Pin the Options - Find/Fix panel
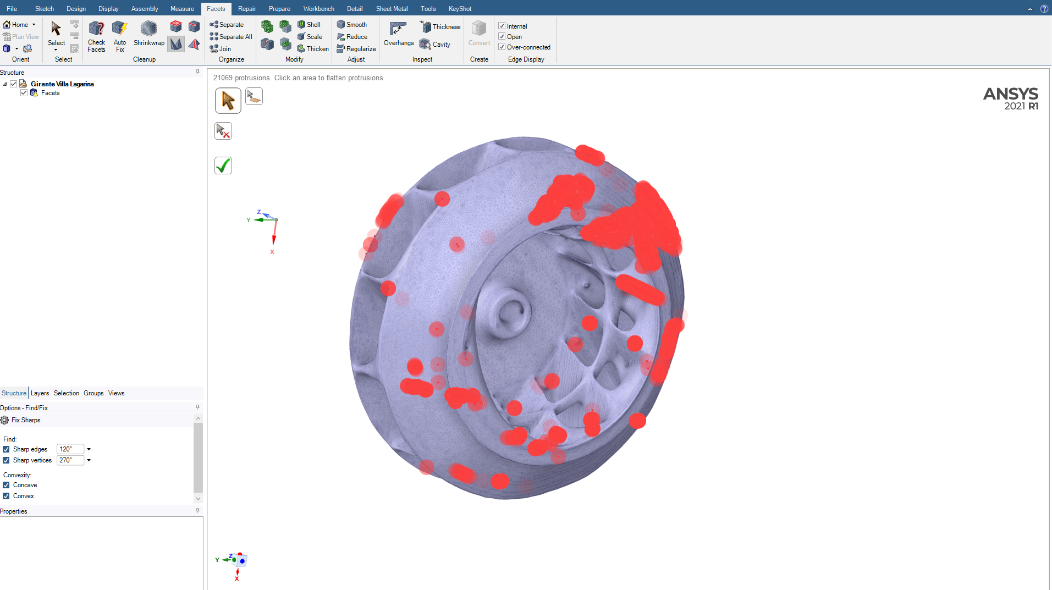This screenshot has width=1052, height=590. tap(197, 407)
